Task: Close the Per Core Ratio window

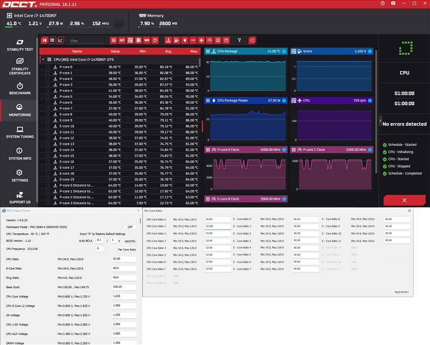Action: (x=410, y=211)
